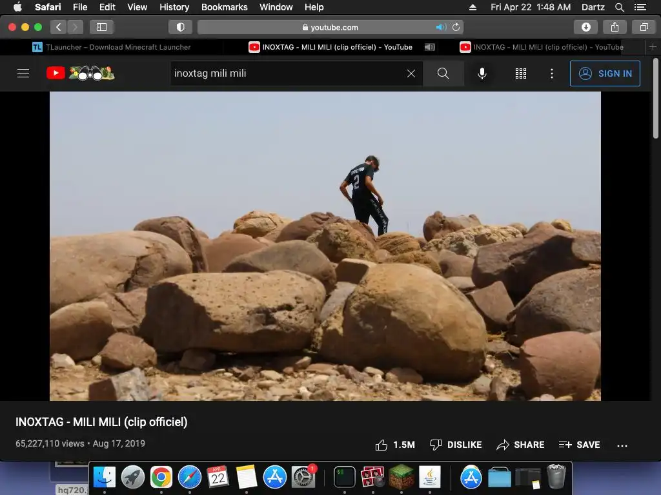Go back with Safari back arrow

(59, 27)
